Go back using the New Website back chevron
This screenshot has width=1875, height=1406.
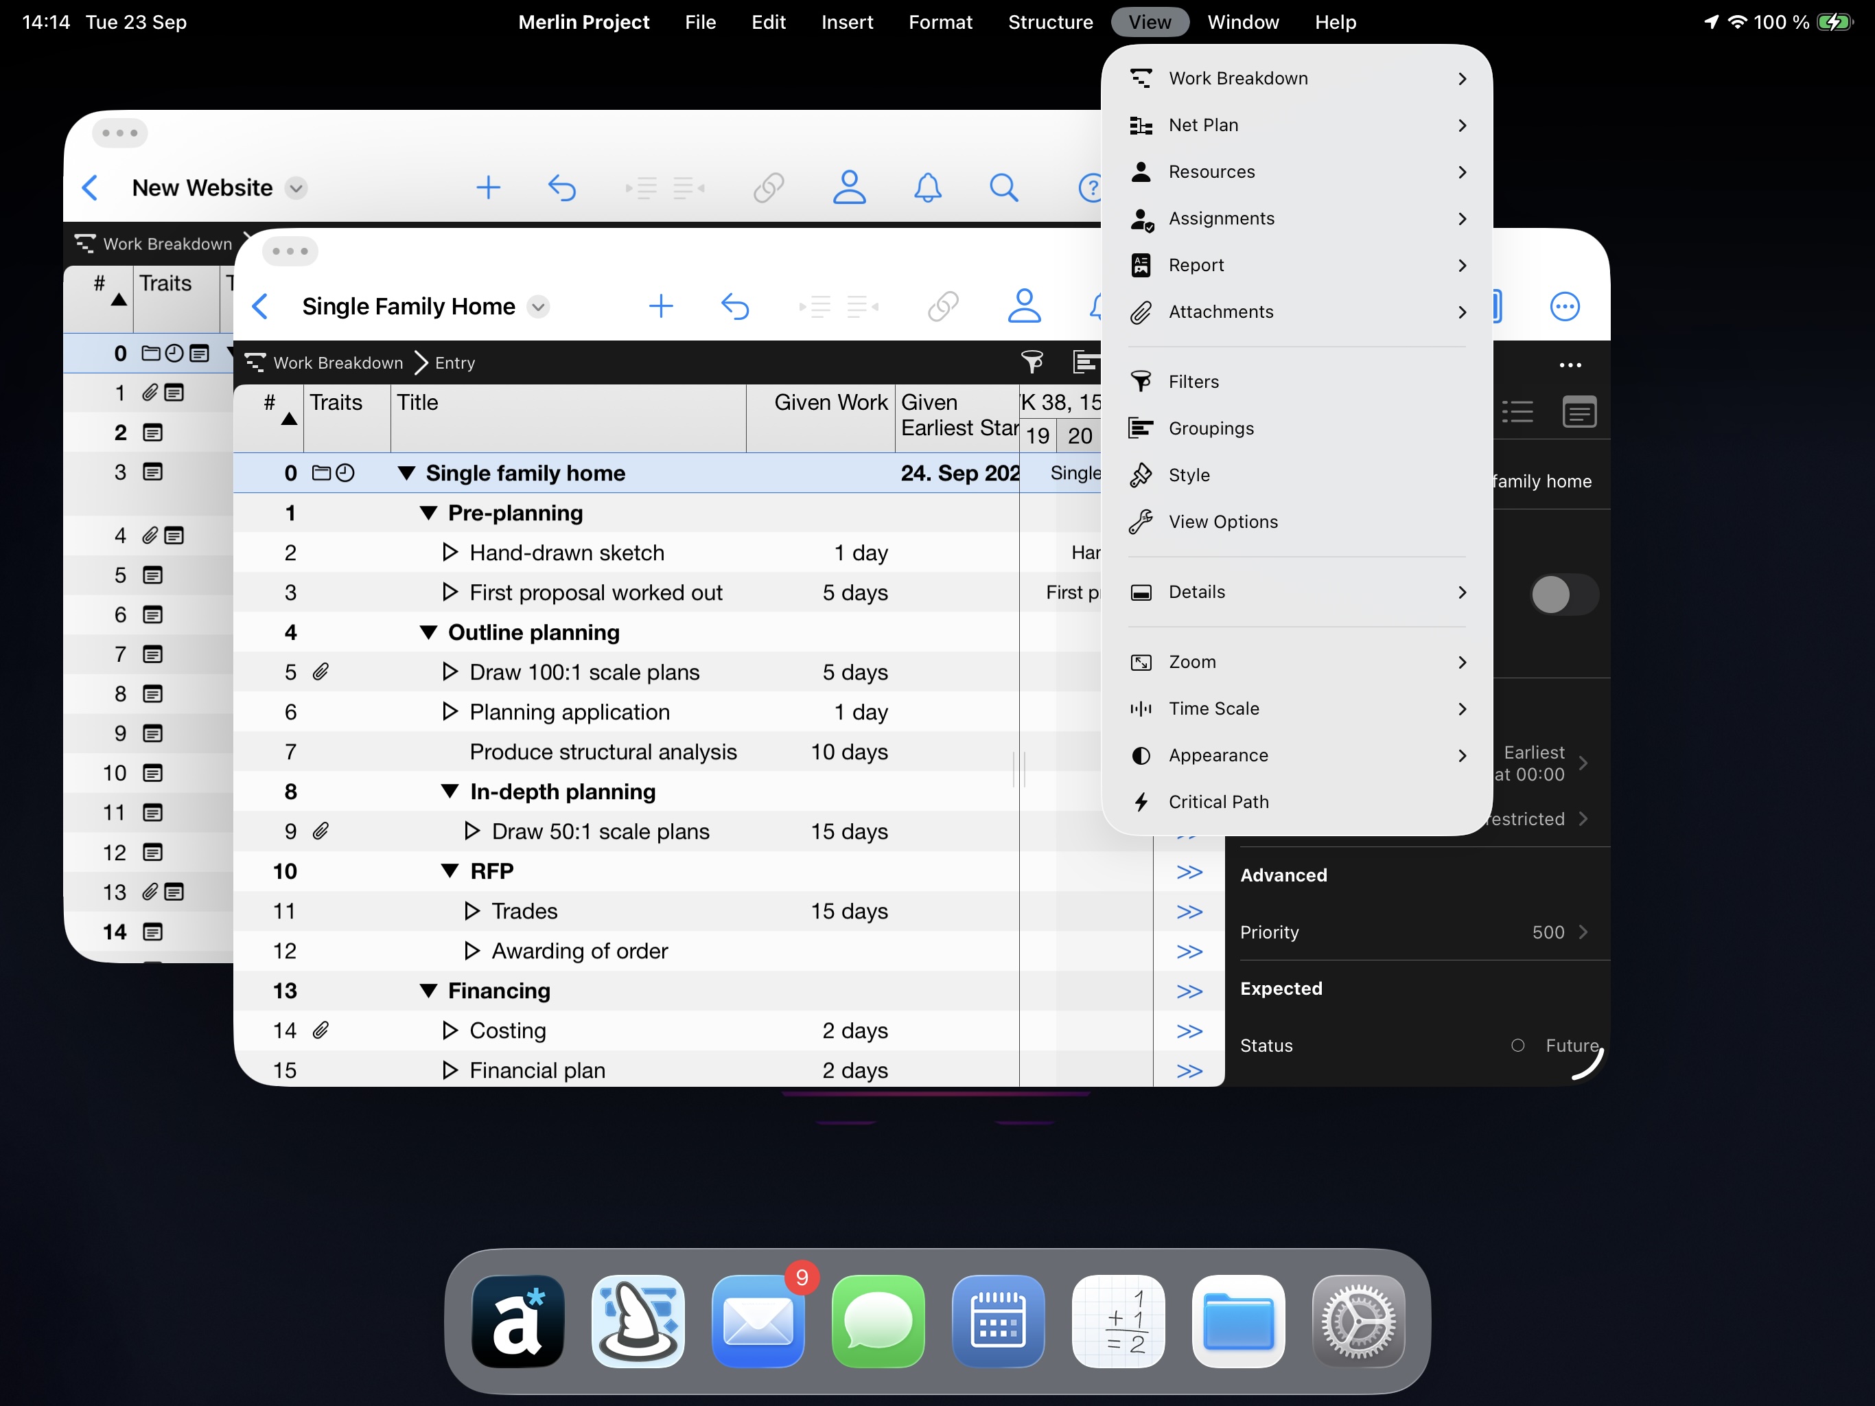pos(90,187)
